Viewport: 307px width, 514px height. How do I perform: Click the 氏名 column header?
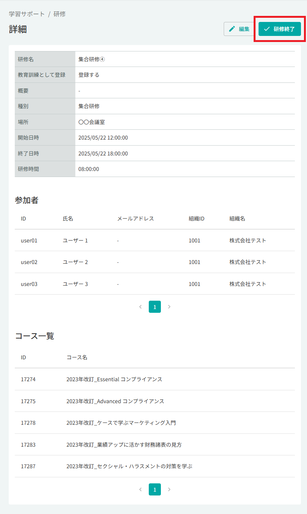(68, 219)
